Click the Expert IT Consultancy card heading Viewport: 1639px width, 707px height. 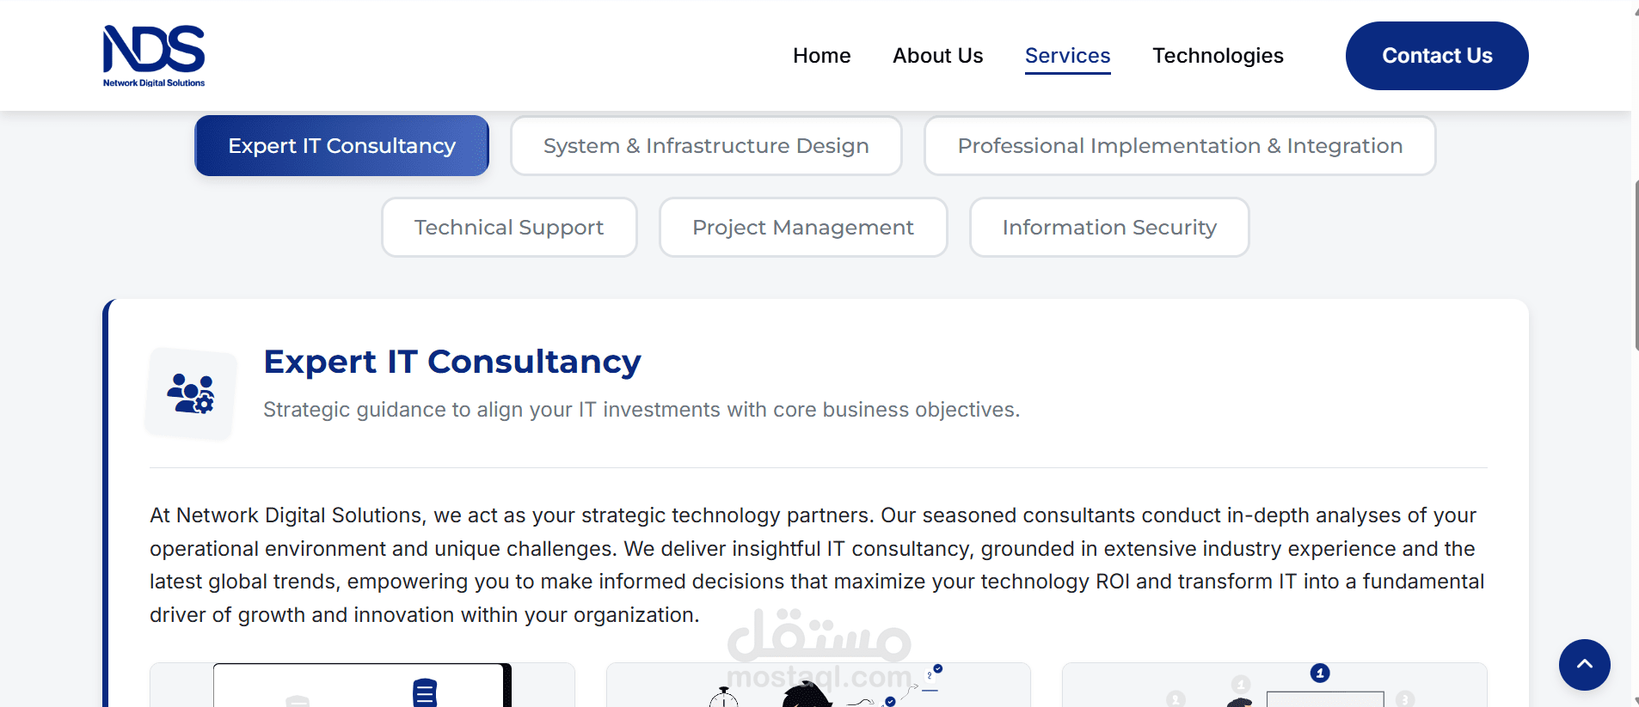452,362
